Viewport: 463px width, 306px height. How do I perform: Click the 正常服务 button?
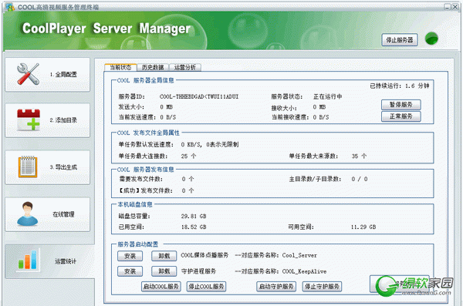pyautogui.click(x=401, y=116)
